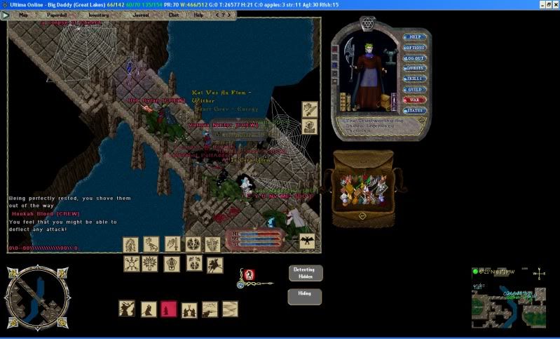The image size is (560, 339).
Task: Open the Map menu item
Action: tap(23, 15)
